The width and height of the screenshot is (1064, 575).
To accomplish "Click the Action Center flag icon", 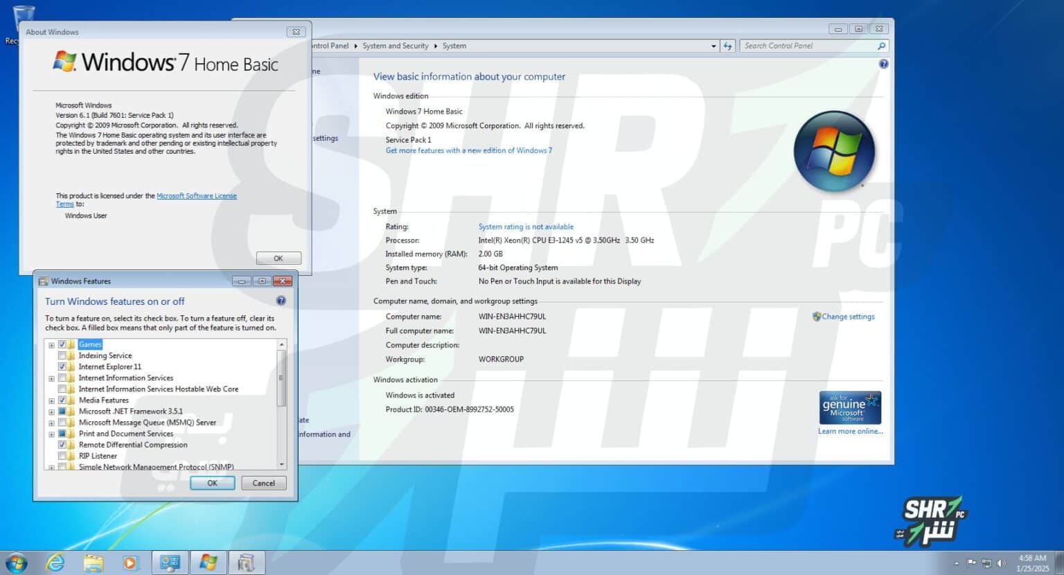I will point(972,563).
